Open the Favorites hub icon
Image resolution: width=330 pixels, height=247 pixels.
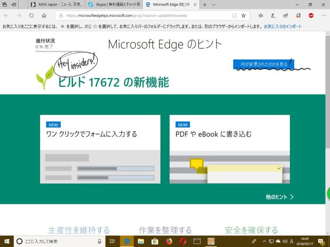[261, 16]
